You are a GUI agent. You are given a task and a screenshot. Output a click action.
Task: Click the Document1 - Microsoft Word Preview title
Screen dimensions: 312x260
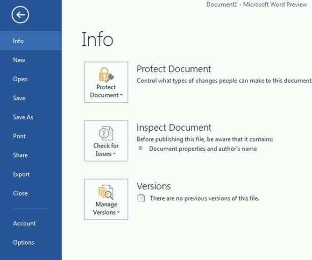(x=257, y=4)
